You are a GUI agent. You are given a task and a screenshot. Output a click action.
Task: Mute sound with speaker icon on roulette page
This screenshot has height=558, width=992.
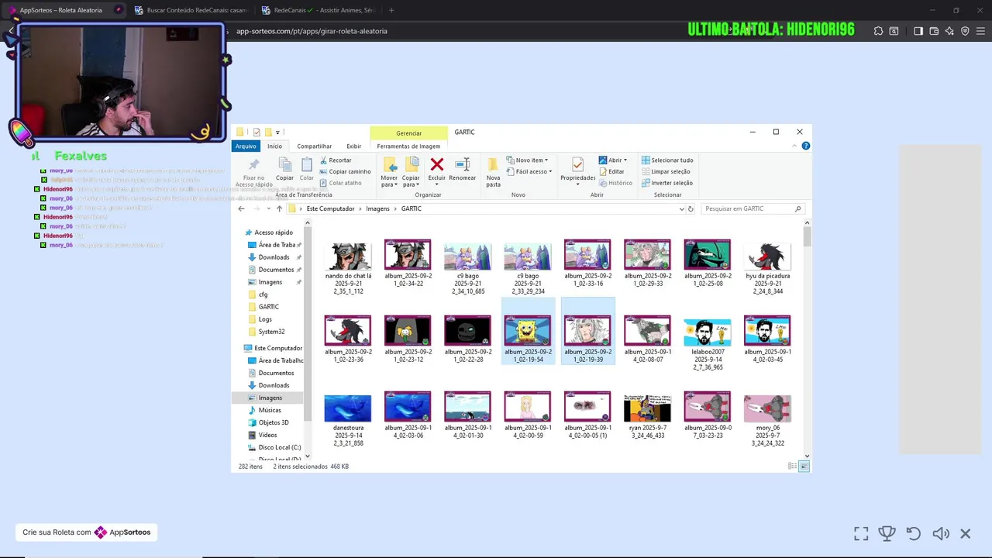941,533
